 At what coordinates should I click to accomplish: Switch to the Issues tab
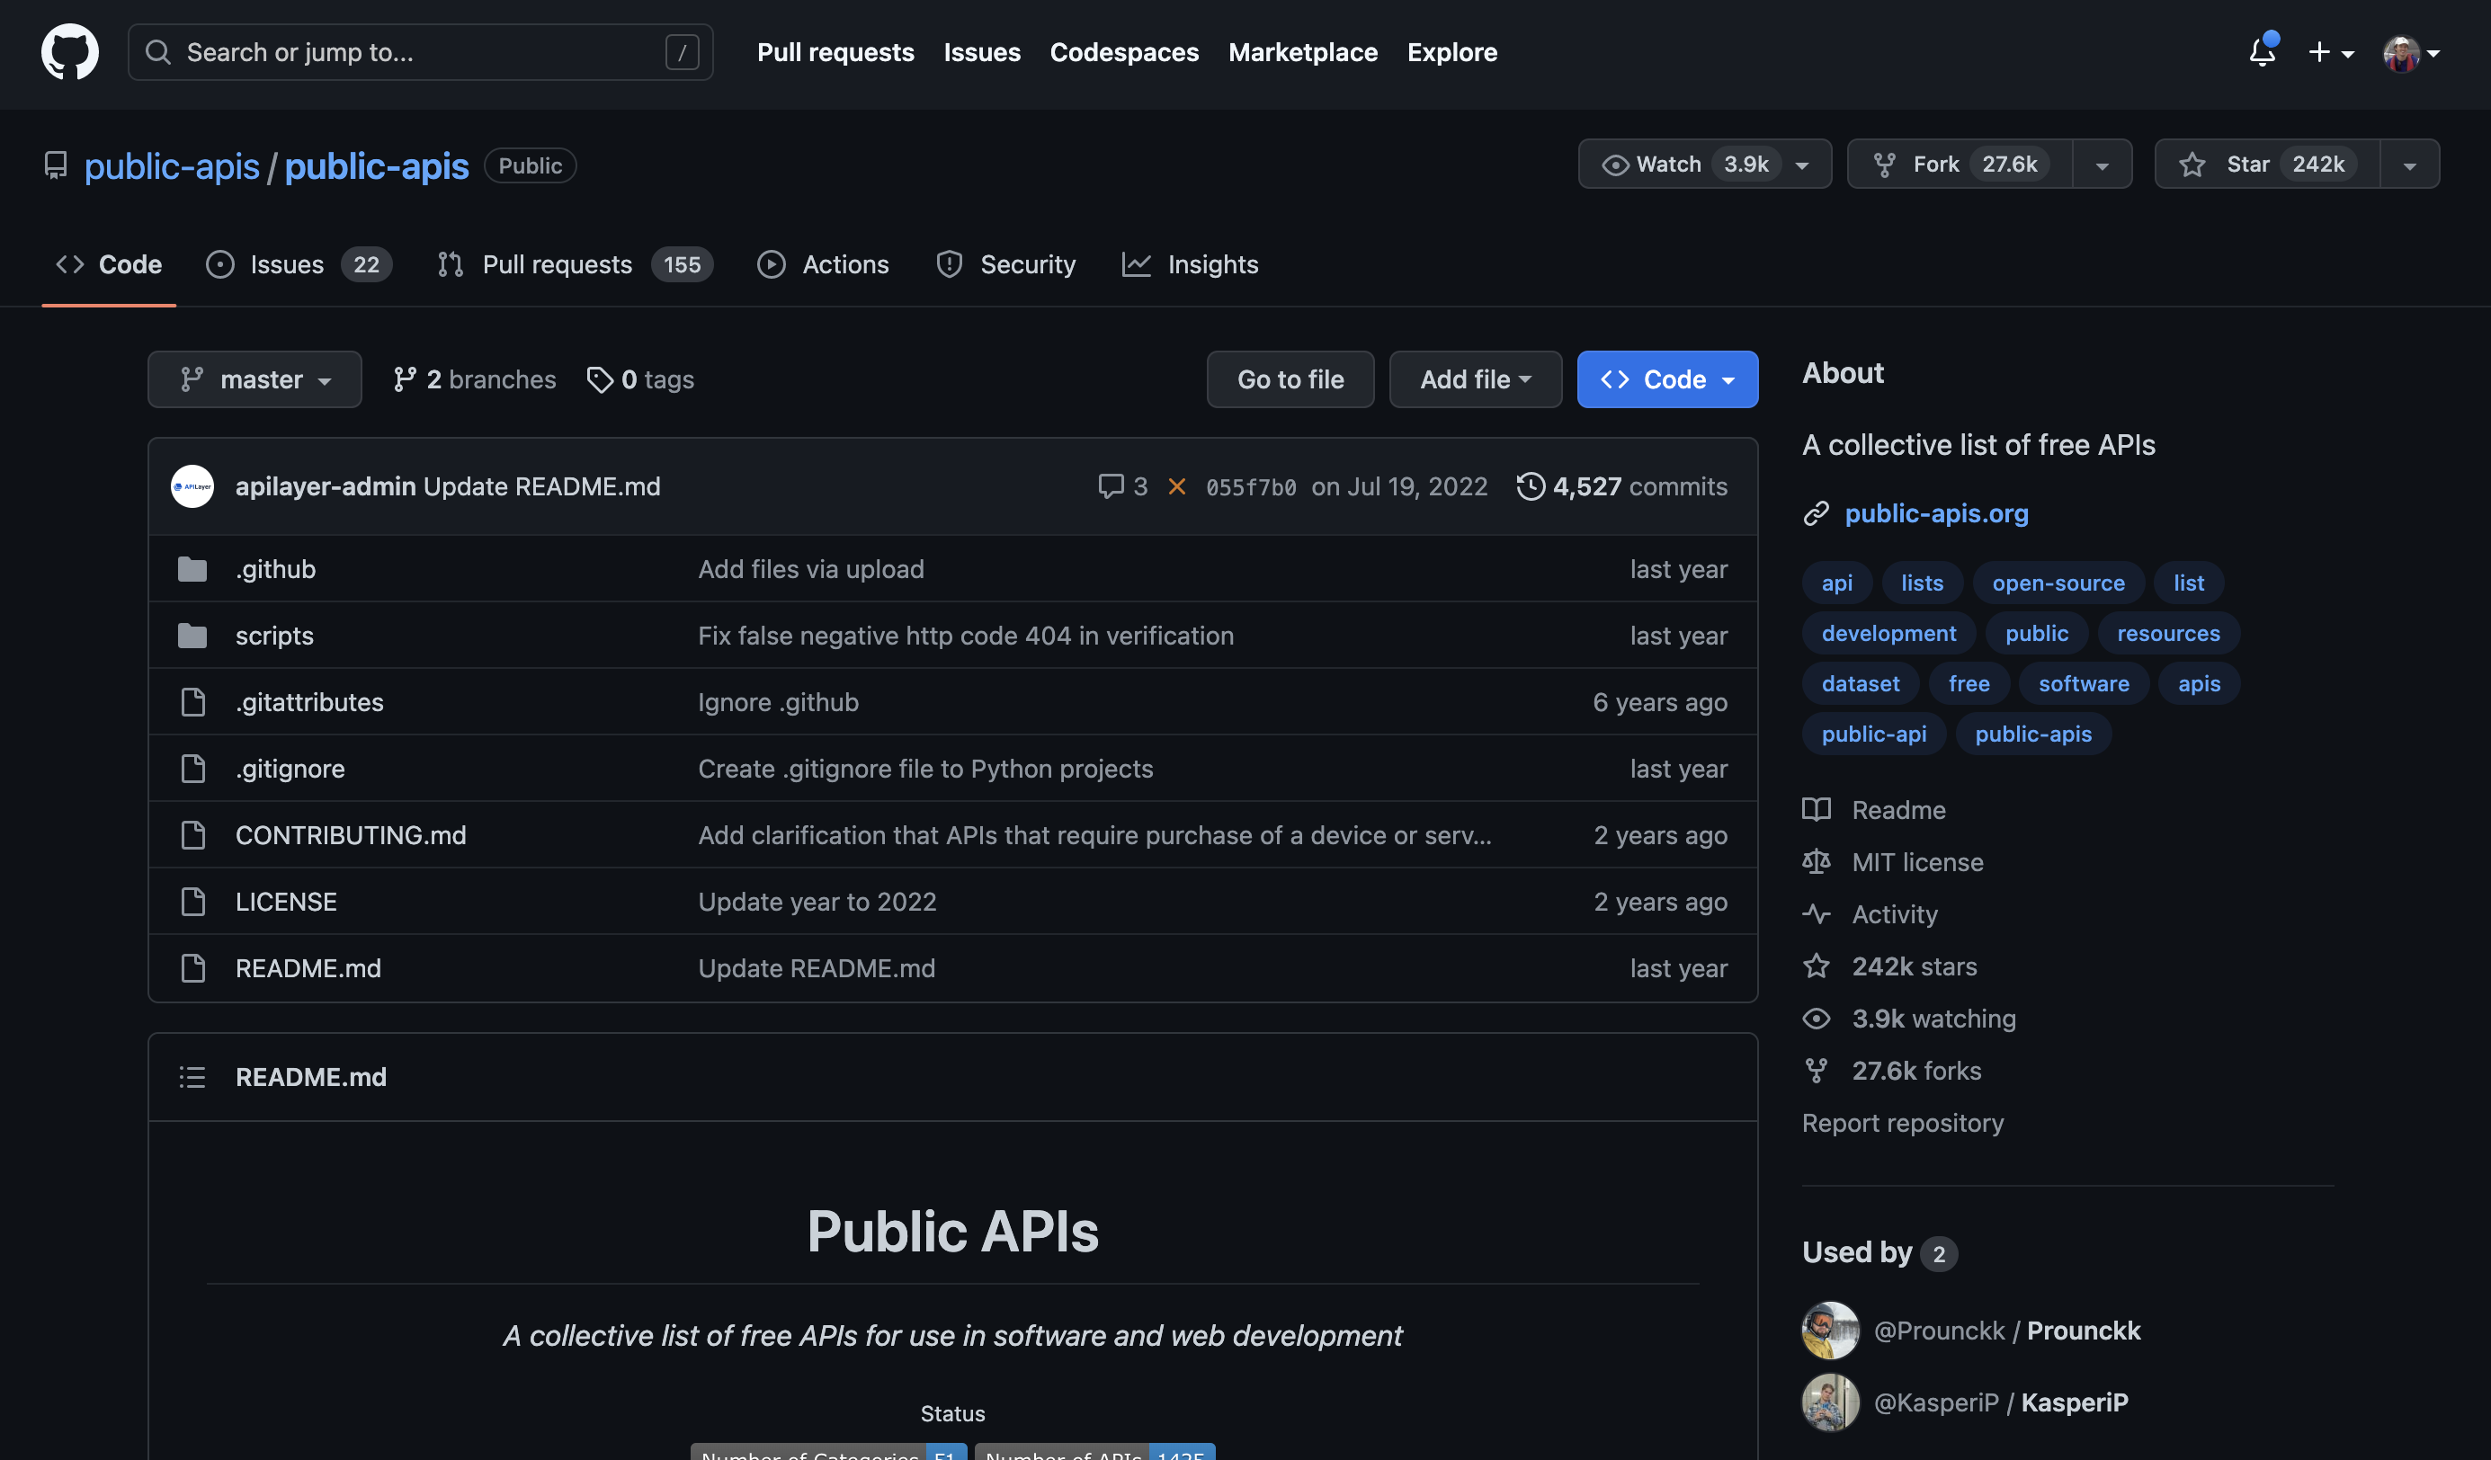pyautogui.click(x=299, y=264)
